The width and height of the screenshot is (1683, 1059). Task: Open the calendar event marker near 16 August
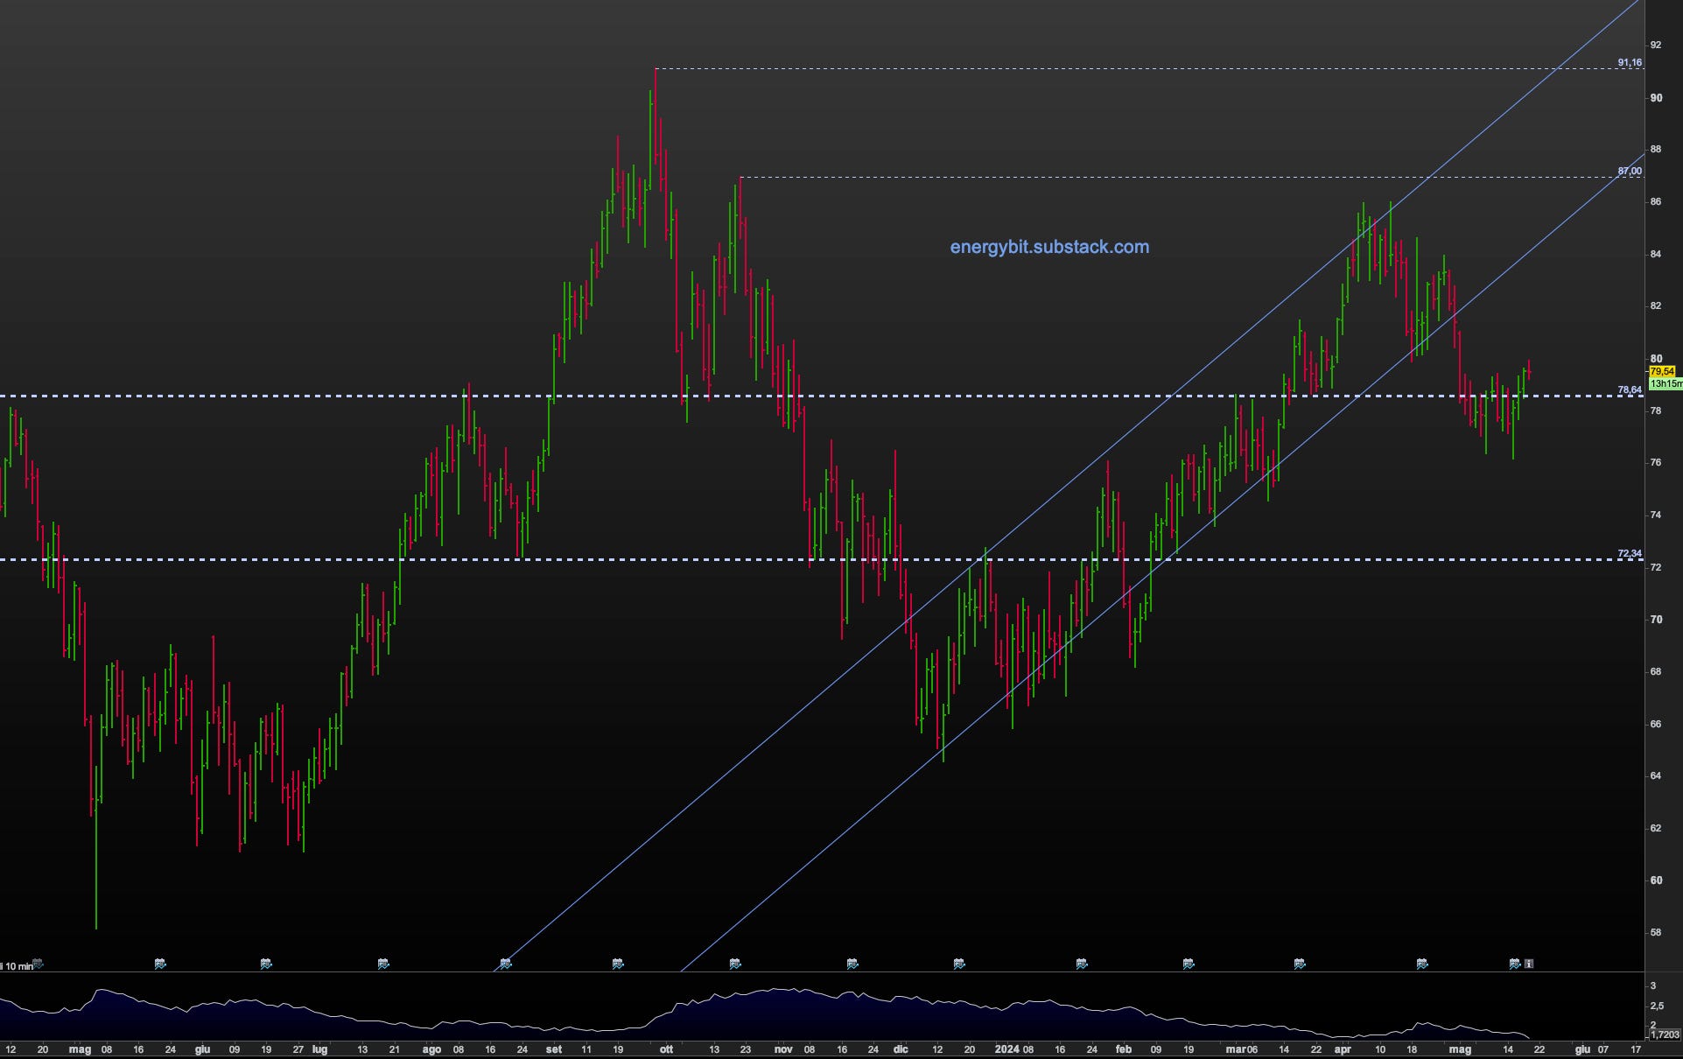point(505,964)
